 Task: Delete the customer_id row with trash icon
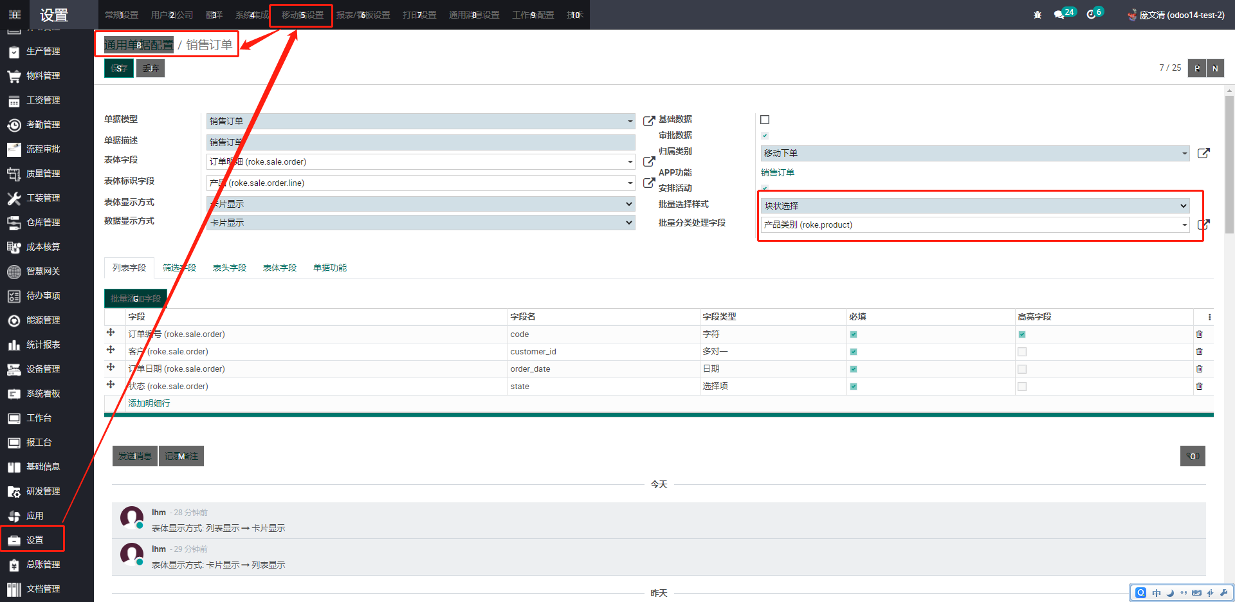(x=1199, y=352)
